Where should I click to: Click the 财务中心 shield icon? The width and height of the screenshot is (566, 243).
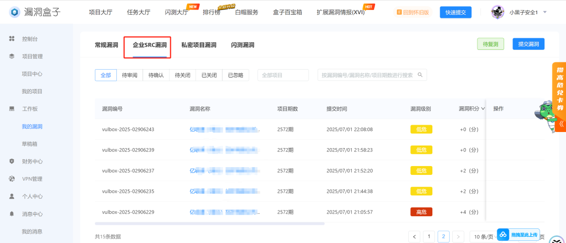point(12,161)
